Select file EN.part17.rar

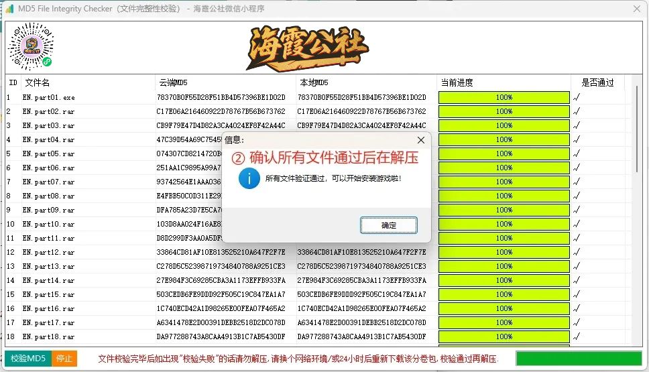point(49,323)
